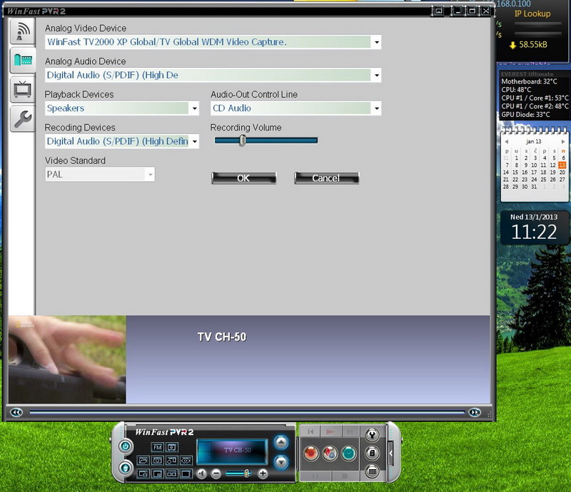Decrease volume with the minus button

tap(216, 473)
